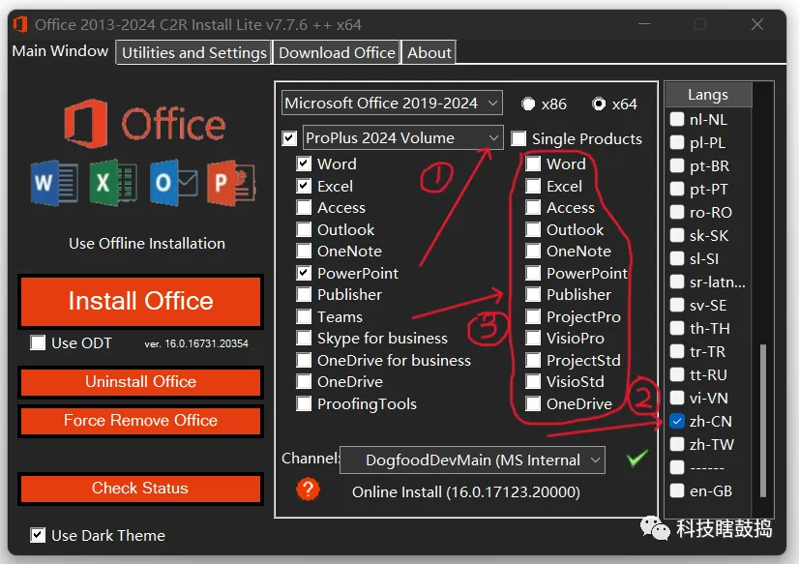Click the Check Status button
The height and width of the screenshot is (564, 799).
click(x=140, y=489)
